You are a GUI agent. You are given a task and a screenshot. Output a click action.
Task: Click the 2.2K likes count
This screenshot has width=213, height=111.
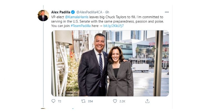122,102
